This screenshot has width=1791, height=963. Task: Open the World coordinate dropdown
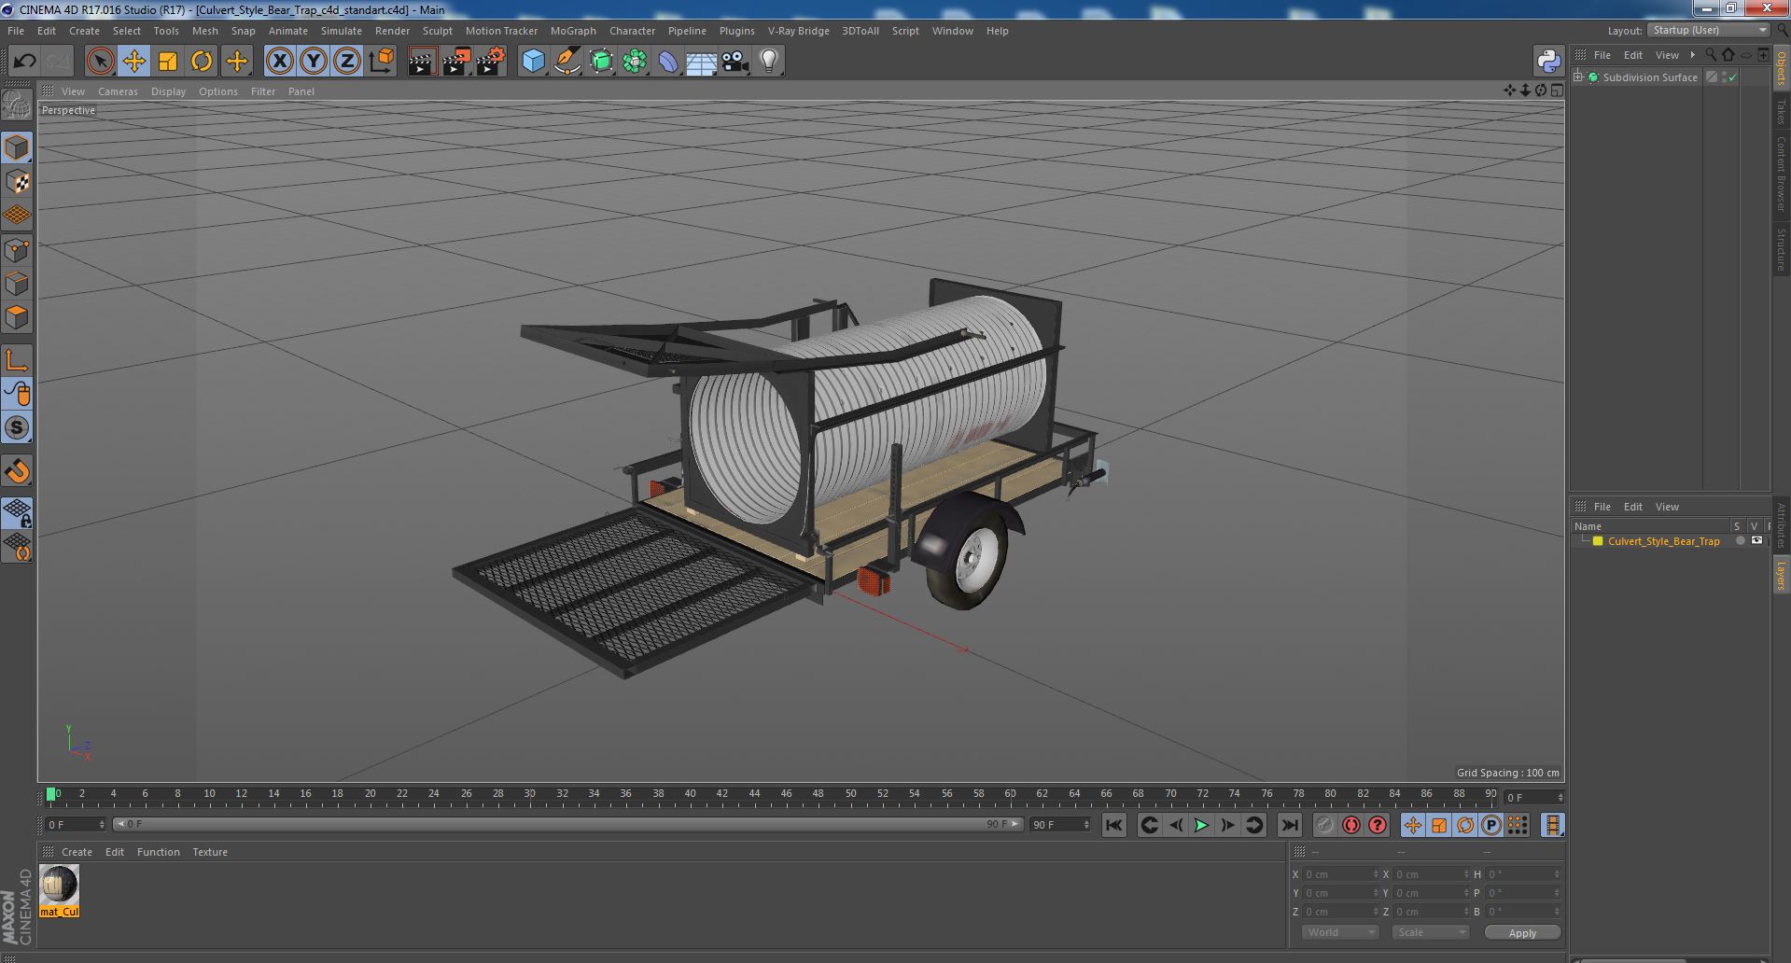(x=1339, y=932)
